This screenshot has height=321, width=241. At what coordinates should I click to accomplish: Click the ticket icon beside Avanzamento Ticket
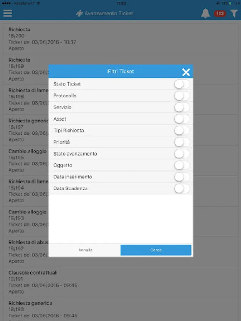point(79,14)
